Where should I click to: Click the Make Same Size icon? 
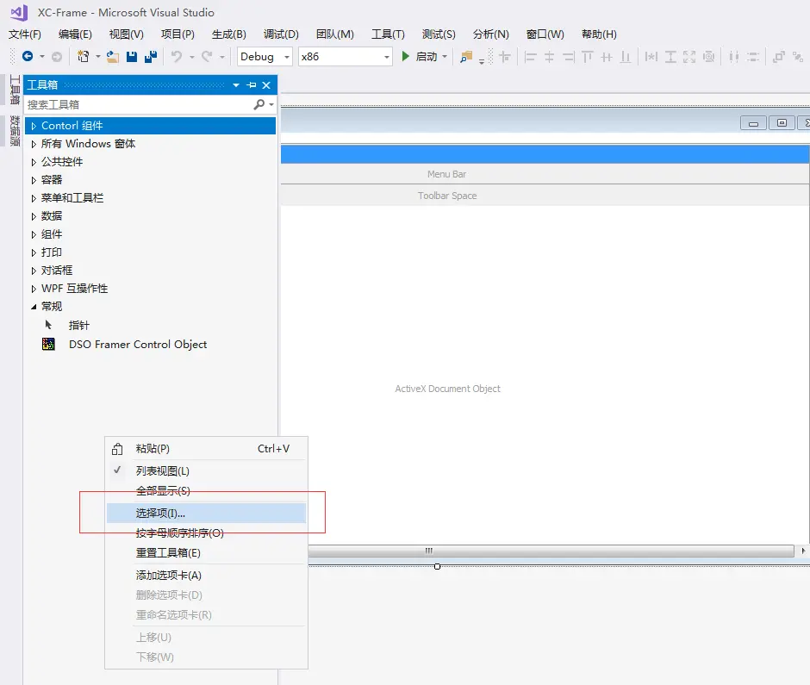pos(689,57)
